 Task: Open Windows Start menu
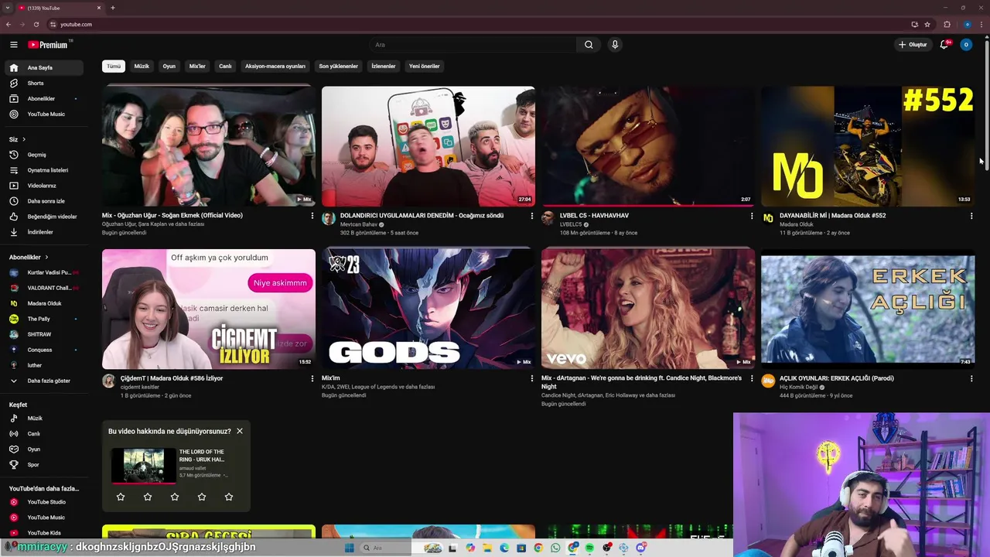point(349,548)
